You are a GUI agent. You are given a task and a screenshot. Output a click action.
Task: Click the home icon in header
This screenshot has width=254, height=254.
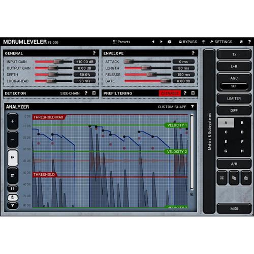pyautogui.click(x=241, y=42)
